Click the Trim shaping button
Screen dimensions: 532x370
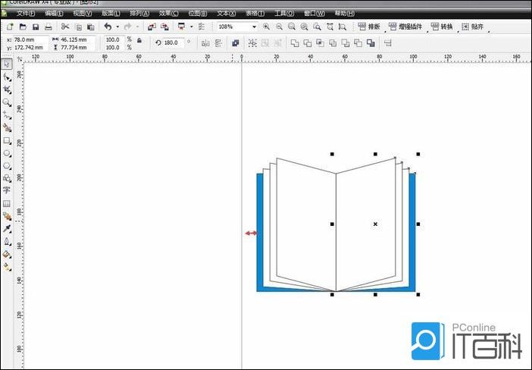(x=308, y=43)
